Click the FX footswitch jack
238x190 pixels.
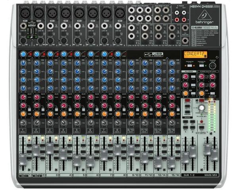click(x=185, y=28)
